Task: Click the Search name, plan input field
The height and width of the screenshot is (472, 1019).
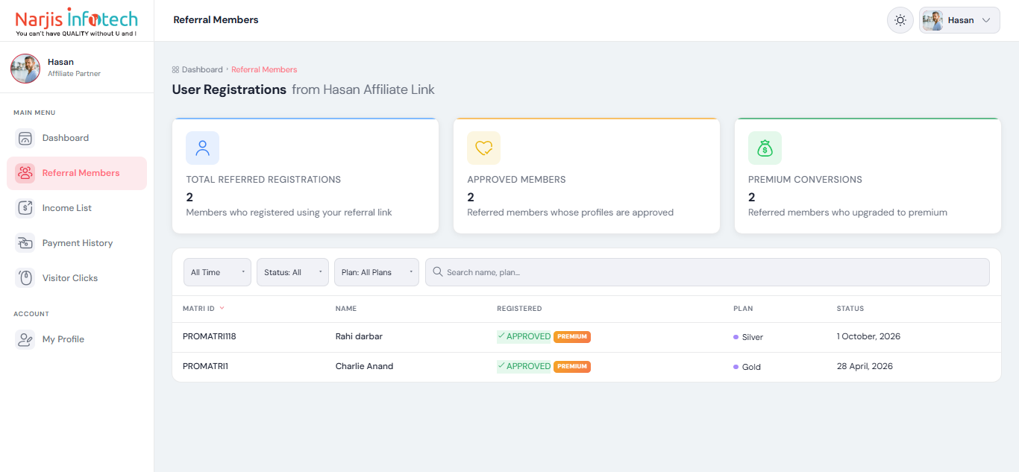Action: pos(707,272)
